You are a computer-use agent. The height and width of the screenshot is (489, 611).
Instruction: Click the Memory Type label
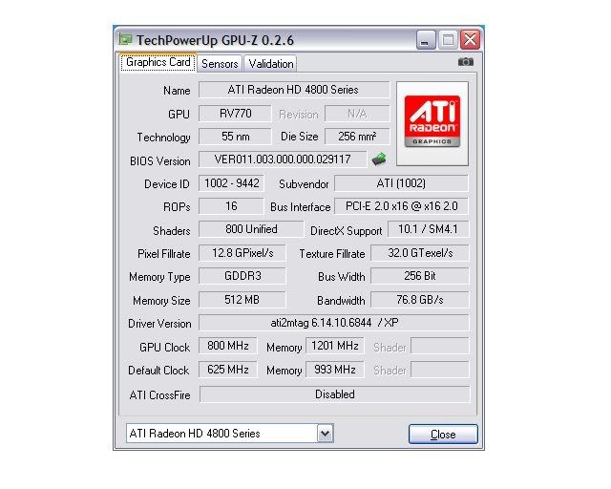(159, 277)
